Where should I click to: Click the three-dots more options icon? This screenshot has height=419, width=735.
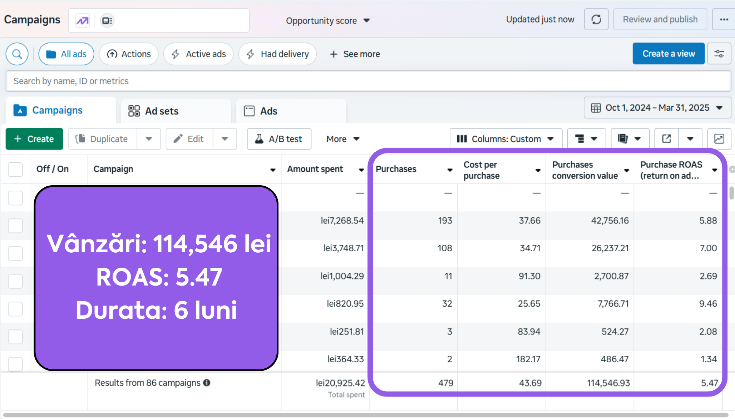click(x=724, y=20)
